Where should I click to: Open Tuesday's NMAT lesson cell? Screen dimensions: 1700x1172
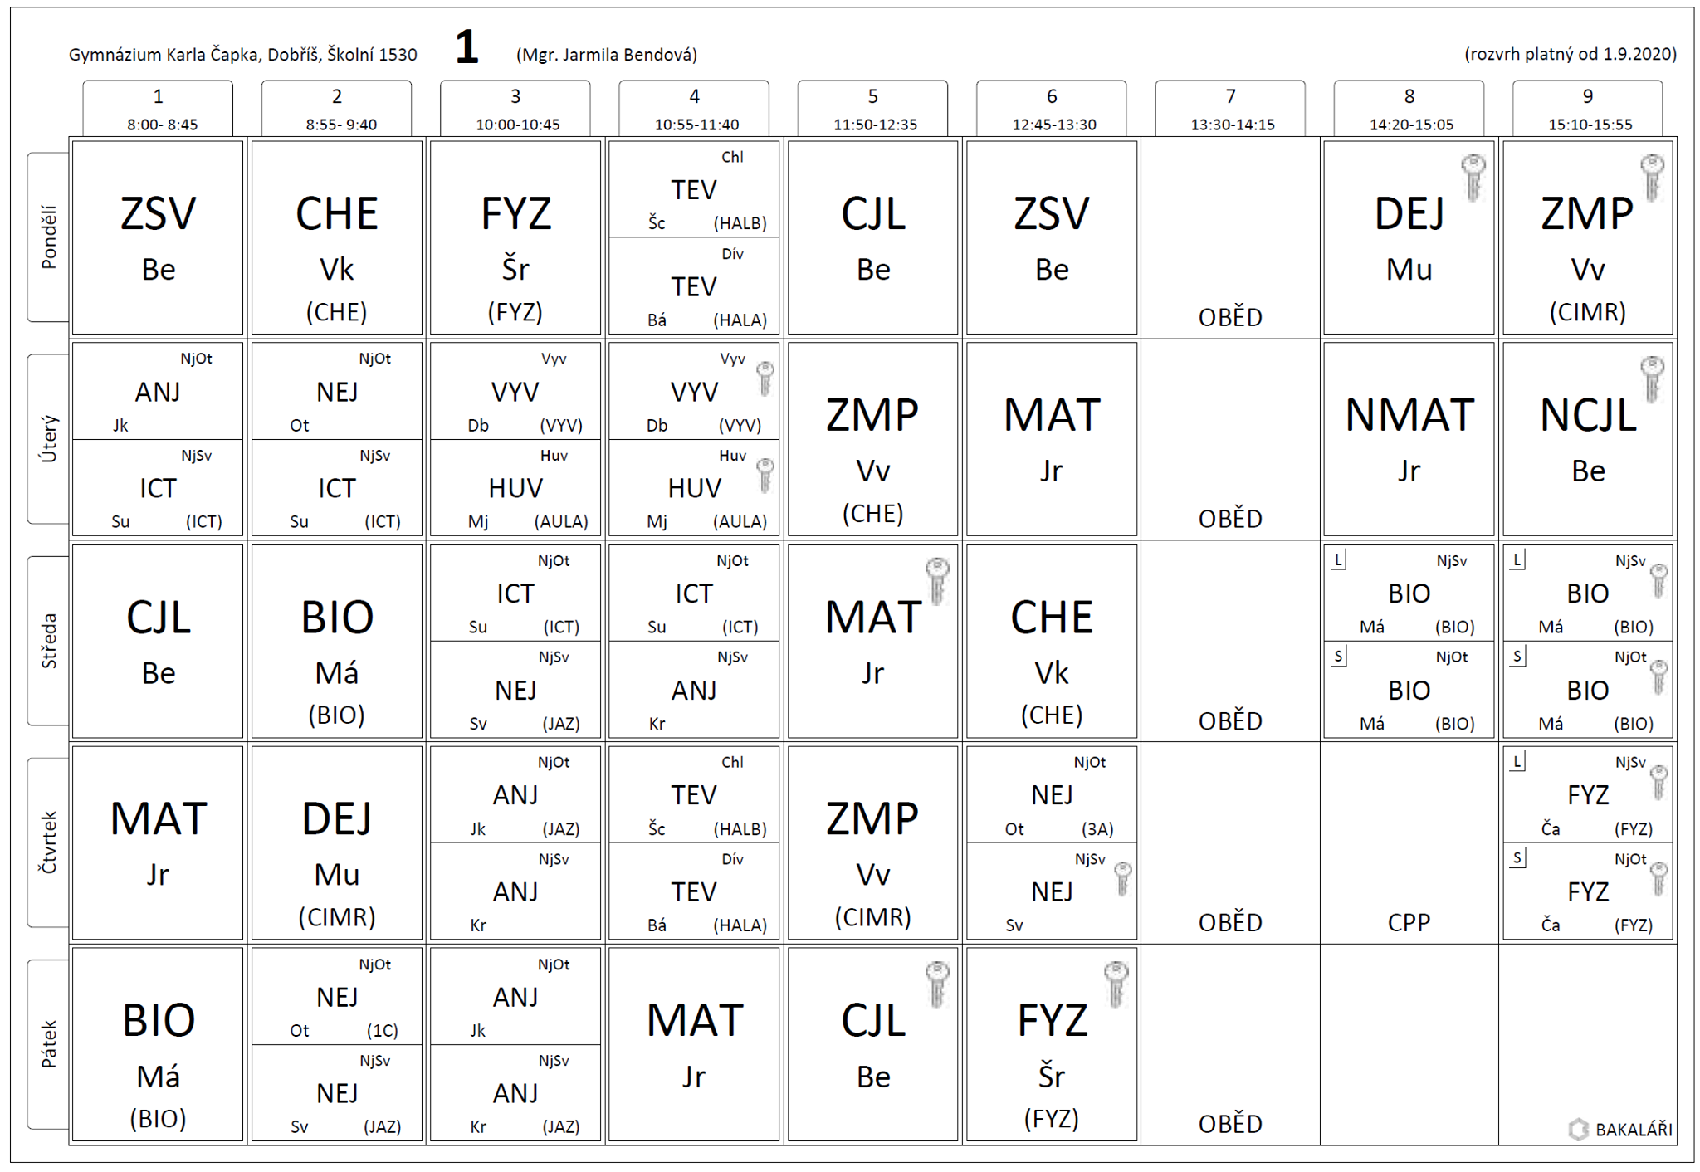click(1409, 439)
